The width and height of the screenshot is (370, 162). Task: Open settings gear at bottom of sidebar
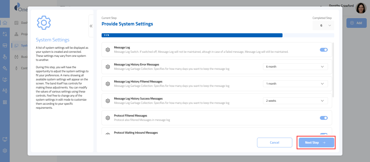point(5,151)
